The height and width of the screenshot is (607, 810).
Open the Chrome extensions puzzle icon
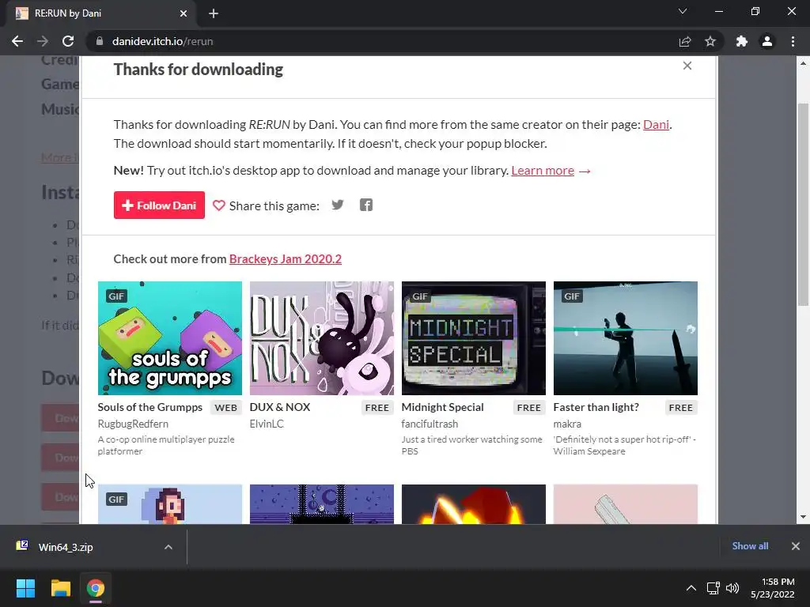pyautogui.click(x=742, y=41)
